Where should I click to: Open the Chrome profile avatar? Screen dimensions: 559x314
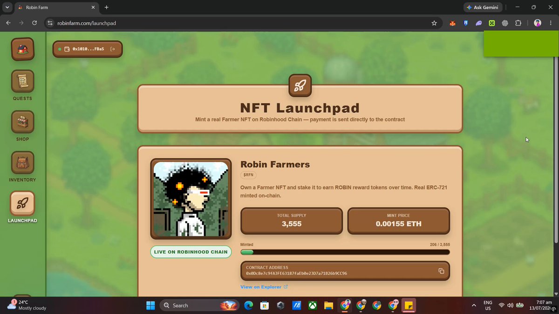click(x=538, y=23)
